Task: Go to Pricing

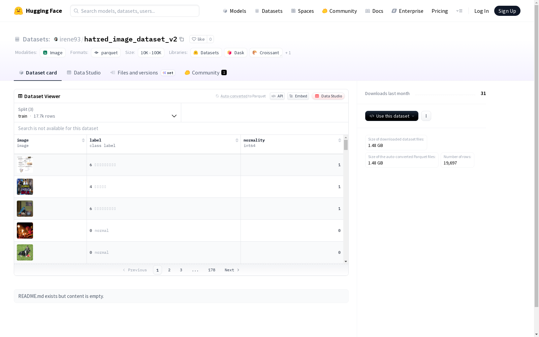Action: (x=440, y=11)
